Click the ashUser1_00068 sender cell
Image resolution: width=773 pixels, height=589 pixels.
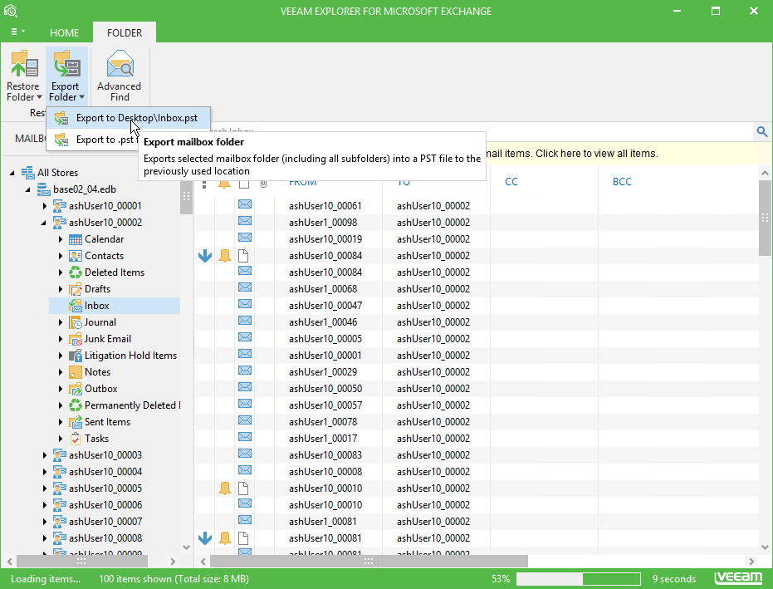pos(323,289)
